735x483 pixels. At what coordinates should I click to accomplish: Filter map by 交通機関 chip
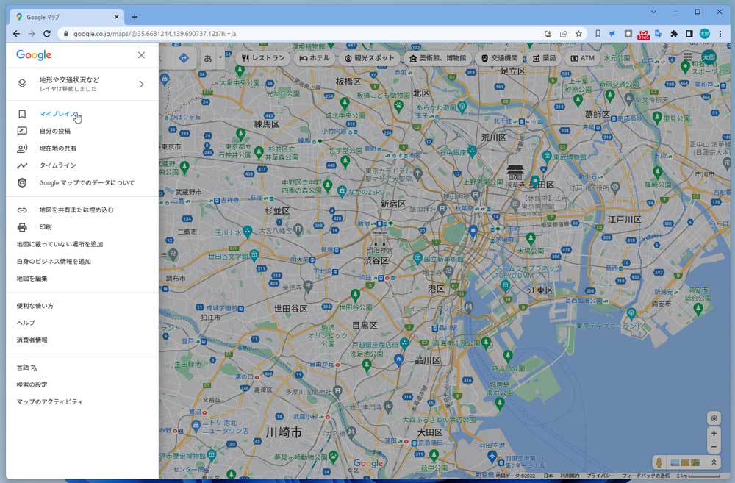pos(500,58)
